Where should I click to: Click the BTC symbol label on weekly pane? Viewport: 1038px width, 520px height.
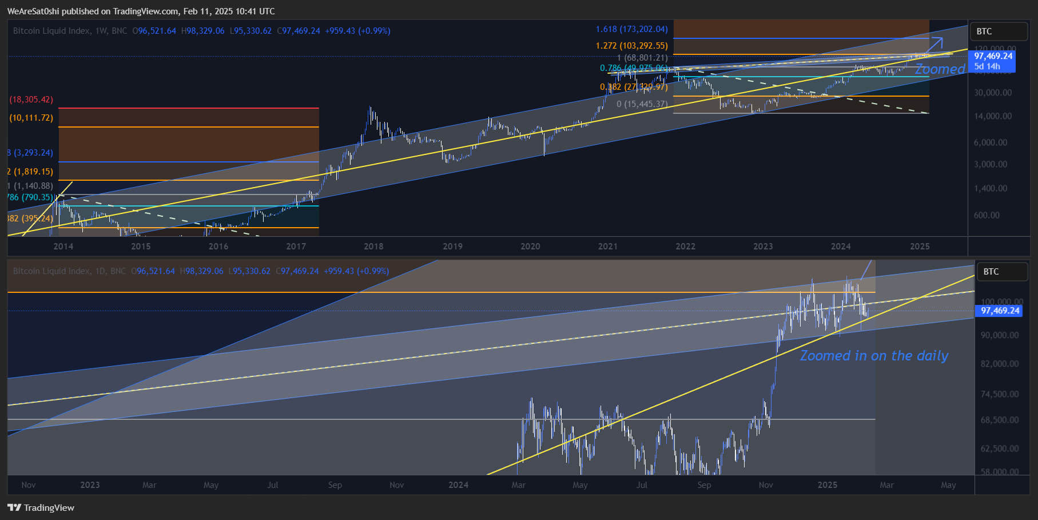pyautogui.click(x=999, y=31)
